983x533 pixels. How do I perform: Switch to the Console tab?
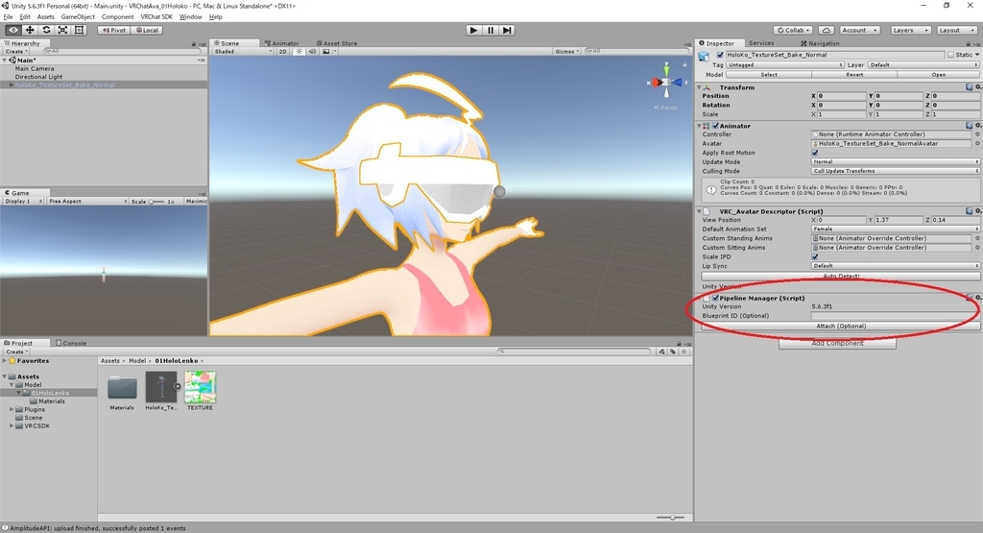[71, 343]
